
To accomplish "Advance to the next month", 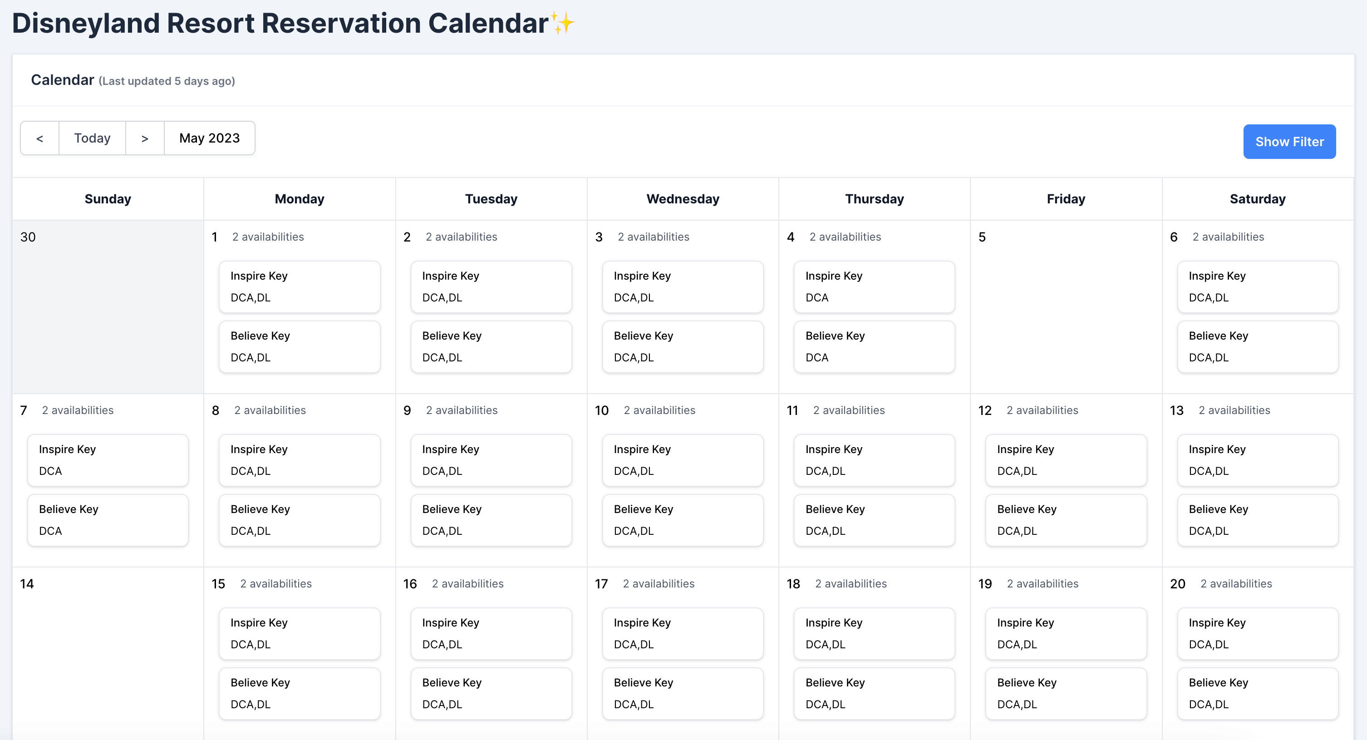I will 144,138.
